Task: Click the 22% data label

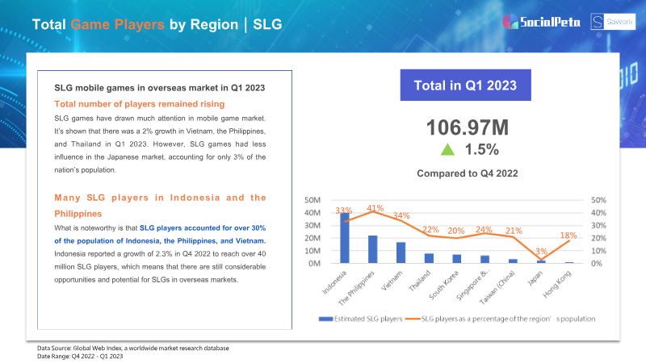Action: pyautogui.click(x=430, y=230)
